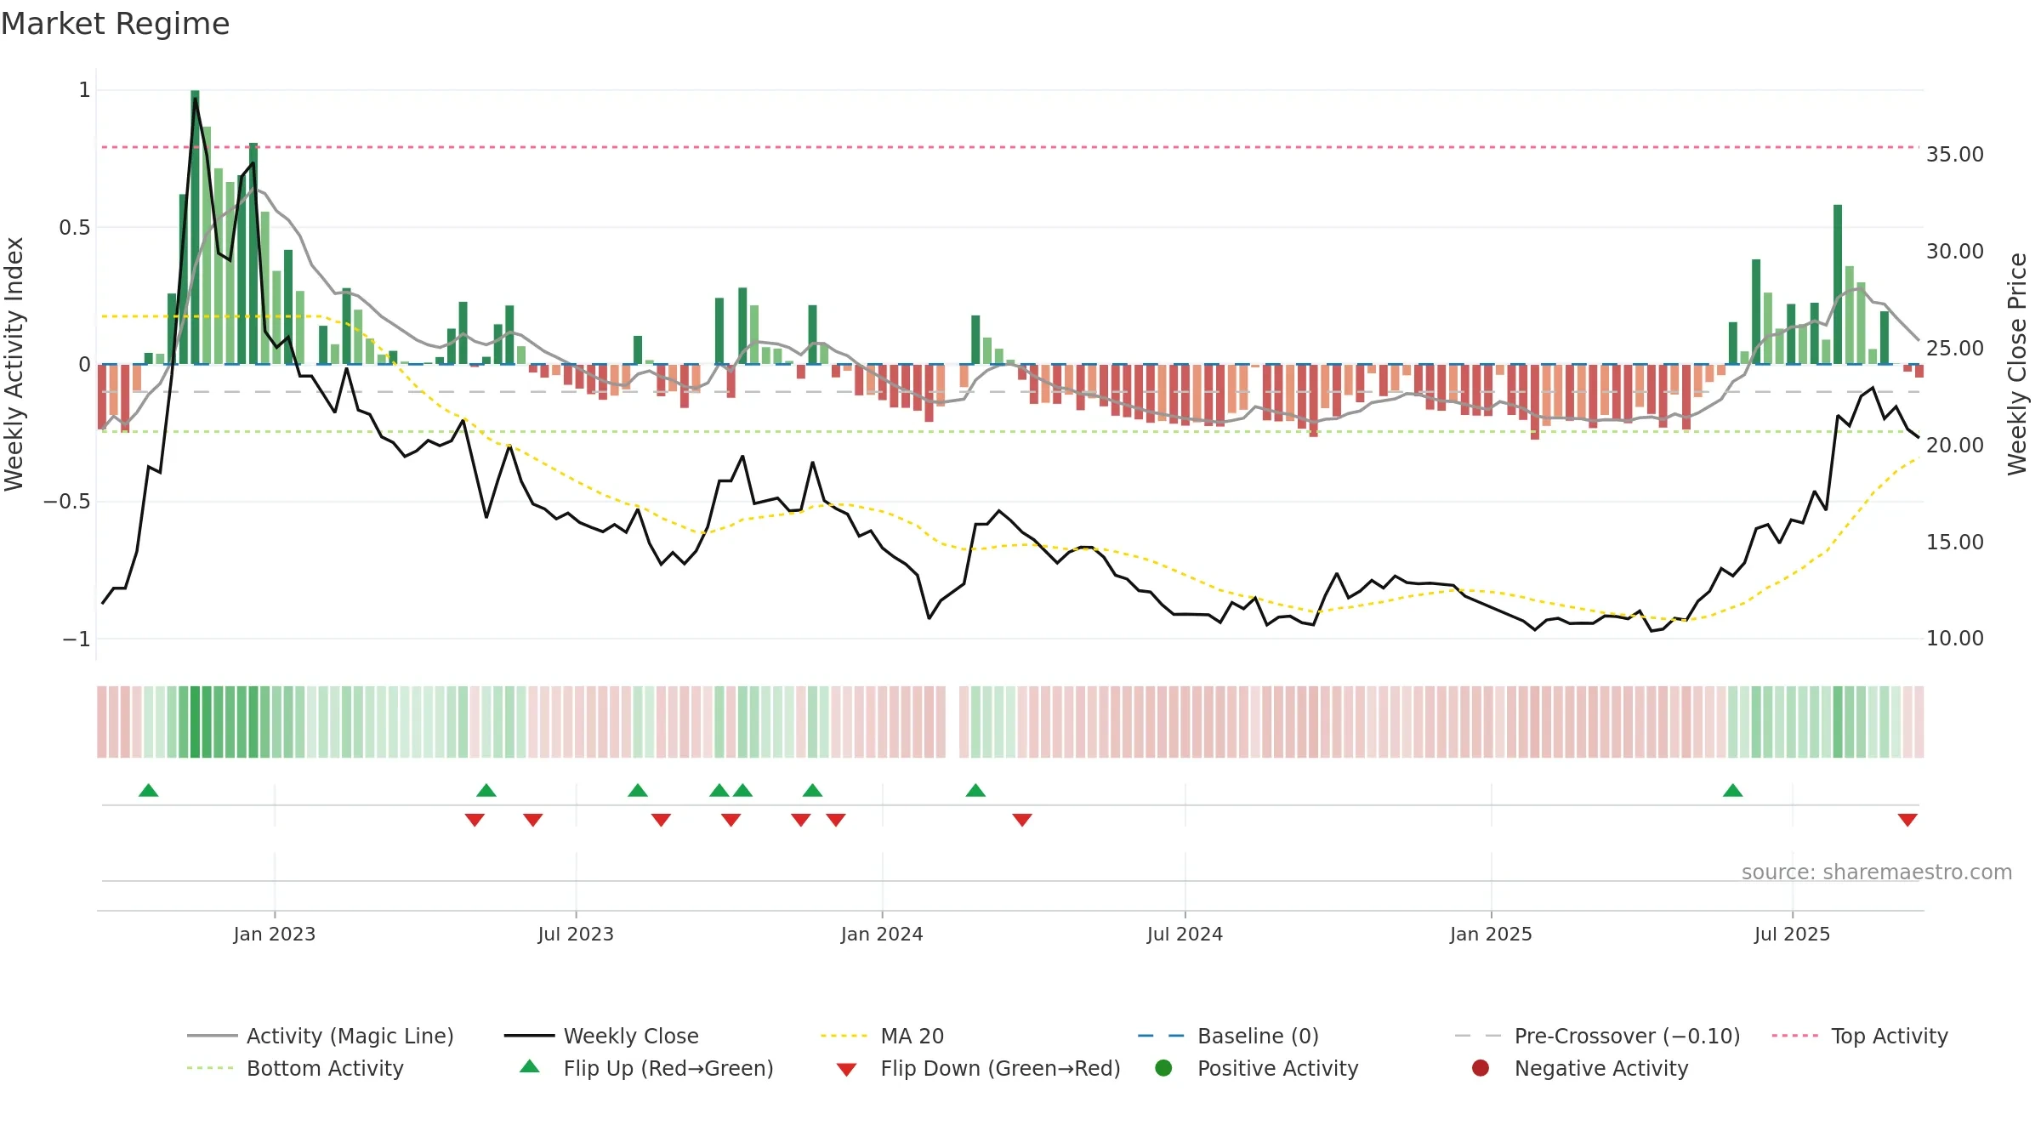
Task: Select the last Flip Down marker after Jul 2025
Action: click(x=1907, y=820)
